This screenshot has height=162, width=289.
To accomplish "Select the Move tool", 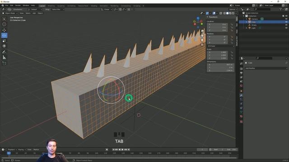I will point(4,30).
